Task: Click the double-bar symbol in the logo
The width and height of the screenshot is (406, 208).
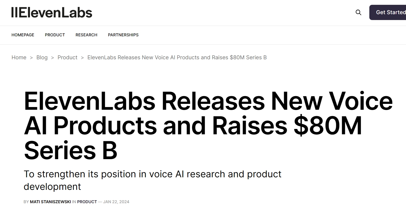Action: pos(14,13)
